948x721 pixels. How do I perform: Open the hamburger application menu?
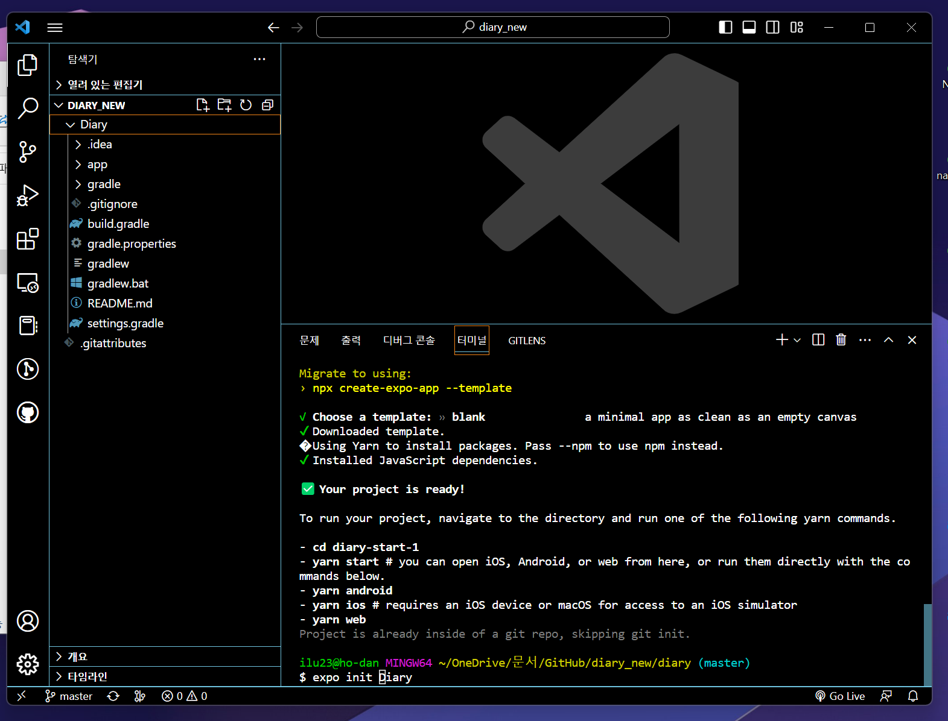(55, 28)
